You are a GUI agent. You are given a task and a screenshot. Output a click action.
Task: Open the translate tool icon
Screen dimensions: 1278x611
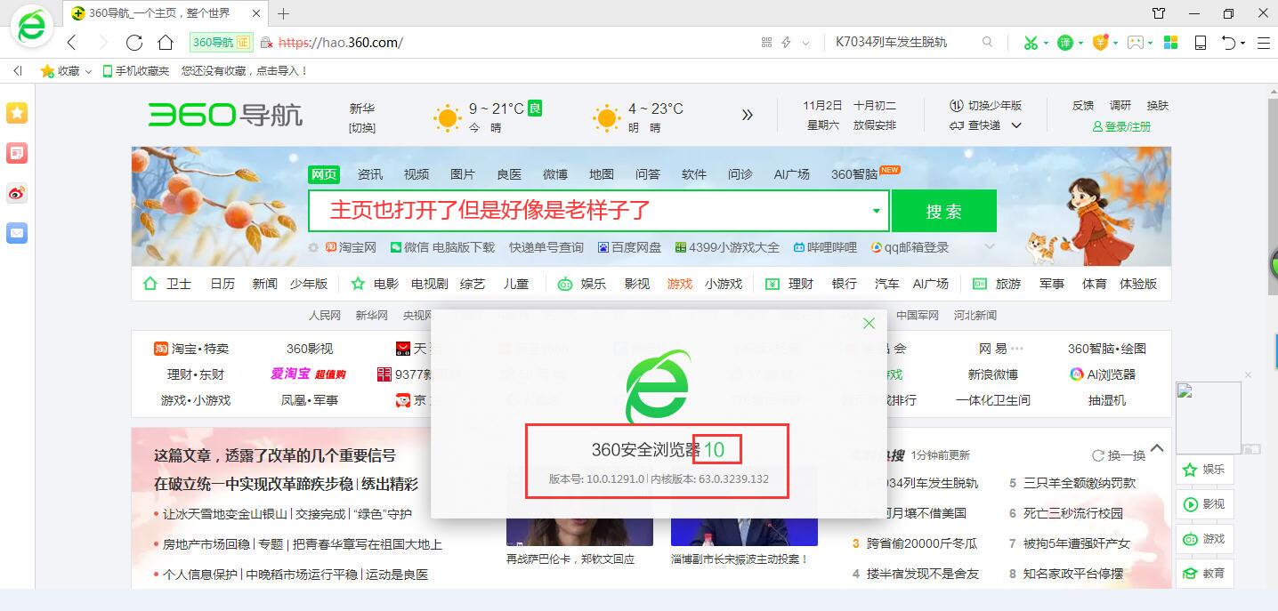[x=1065, y=43]
